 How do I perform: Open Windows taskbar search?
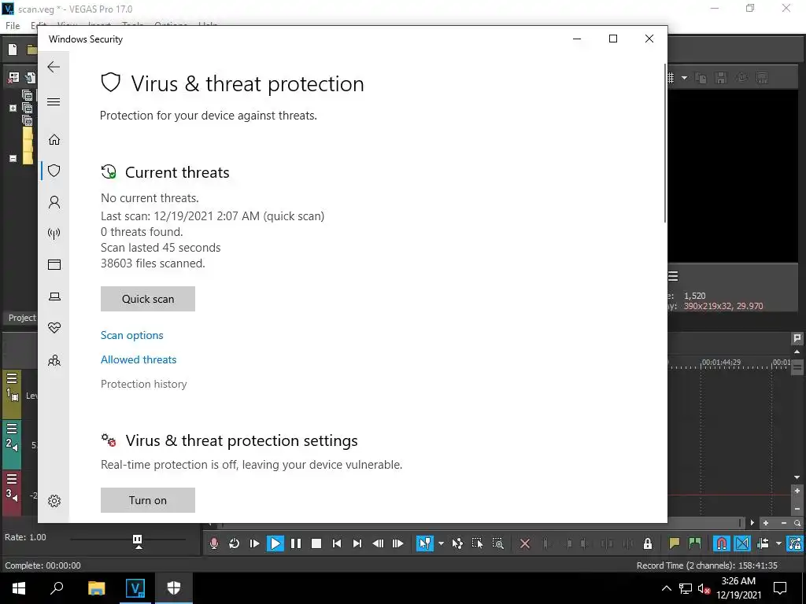[57, 588]
